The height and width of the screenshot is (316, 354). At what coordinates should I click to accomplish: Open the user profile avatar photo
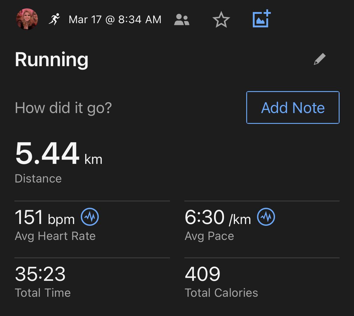tap(27, 19)
